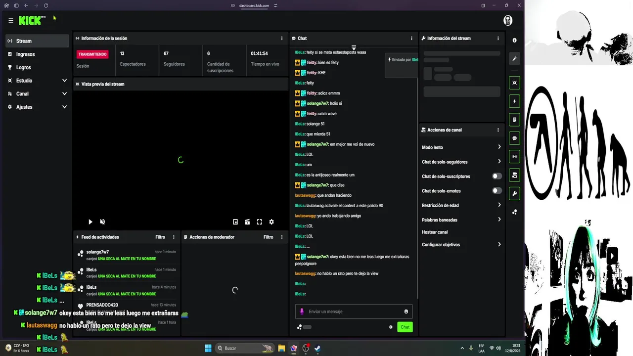Go to Ingresos in the left sidebar
This screenshot has width=633, height=356.
click(38, 54)
